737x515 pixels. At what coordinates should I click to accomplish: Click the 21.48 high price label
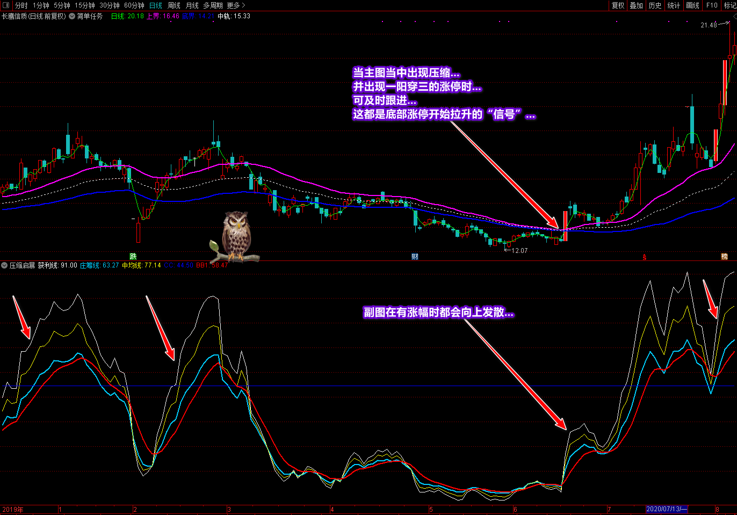pos(709,25)
